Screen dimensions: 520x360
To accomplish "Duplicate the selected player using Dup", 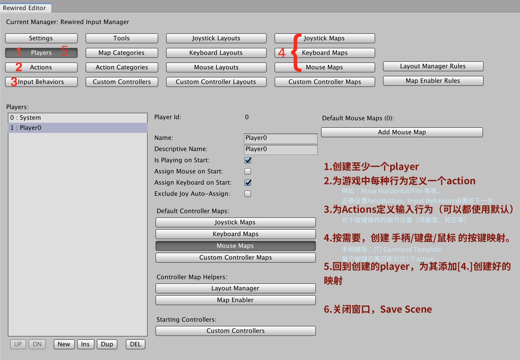I will [x=107, y=344].
